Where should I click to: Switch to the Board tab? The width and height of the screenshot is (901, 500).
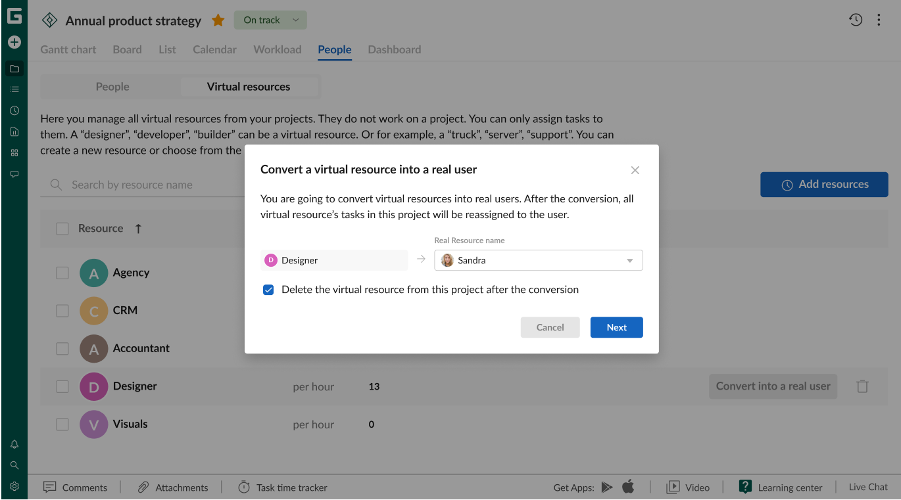tap(127, 49)
